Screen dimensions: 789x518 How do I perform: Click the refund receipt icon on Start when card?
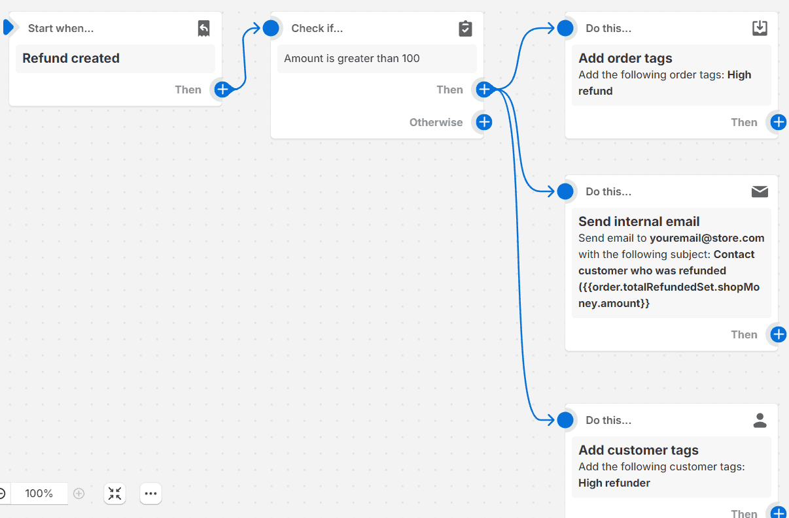pos(203,27)
